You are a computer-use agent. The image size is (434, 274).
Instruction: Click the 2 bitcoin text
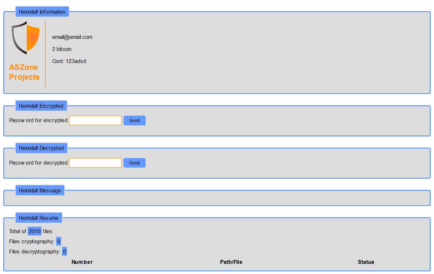coord(62,49)
